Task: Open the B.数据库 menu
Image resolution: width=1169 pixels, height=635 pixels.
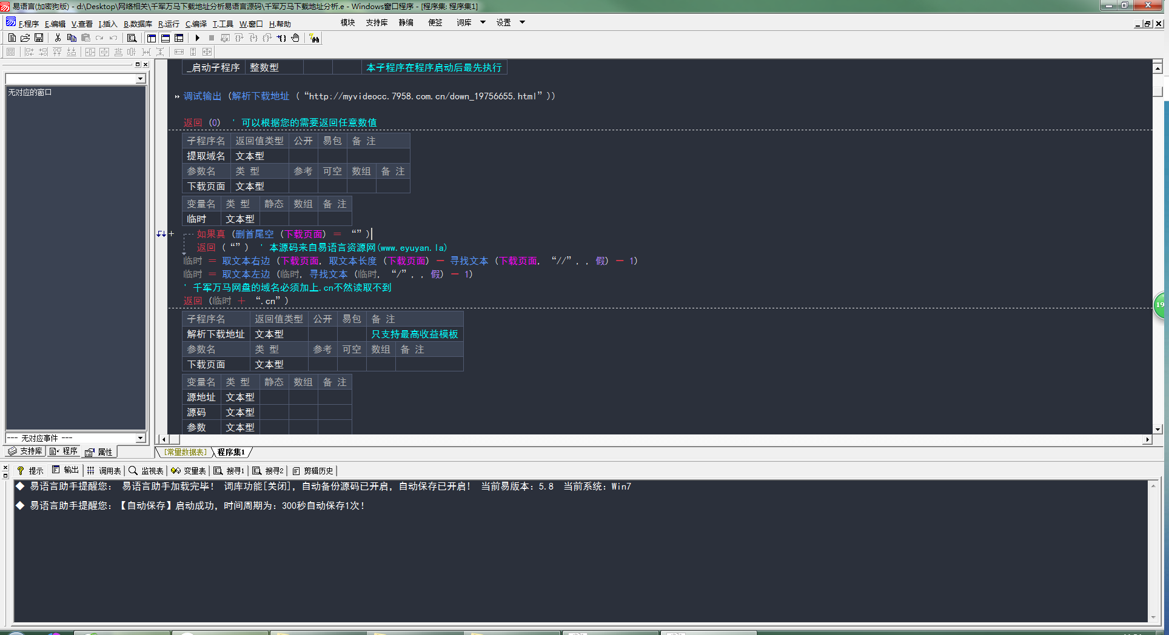Action: click(138, 24)
